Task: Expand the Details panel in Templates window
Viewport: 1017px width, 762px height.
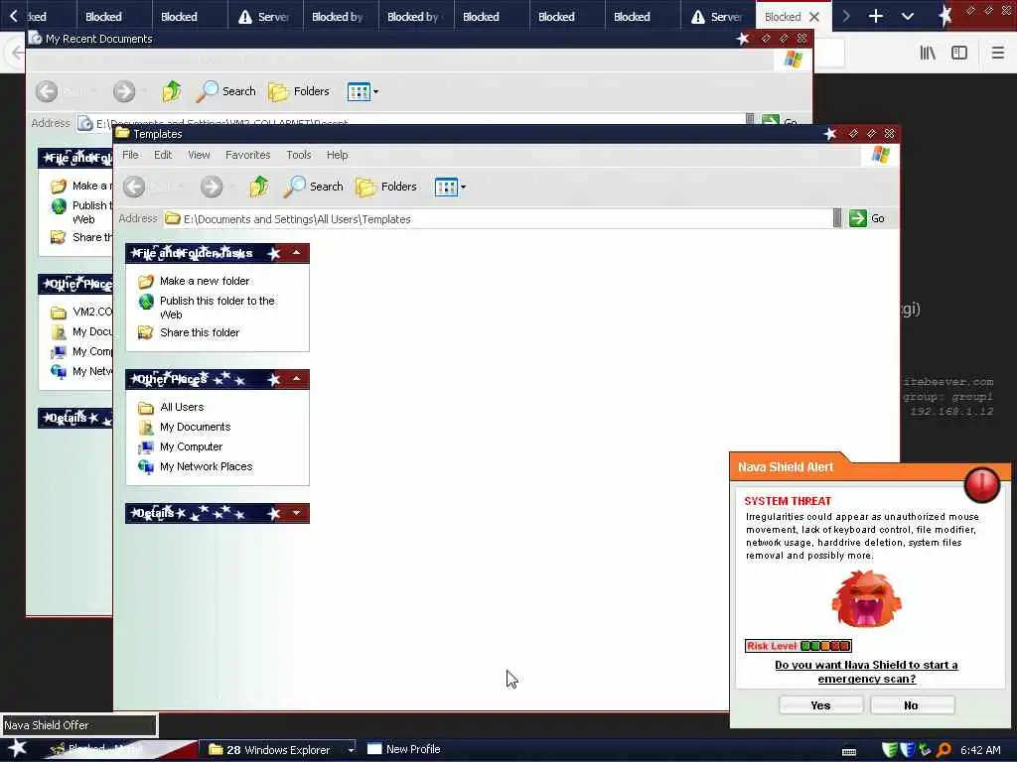Action: coord(296,513)
